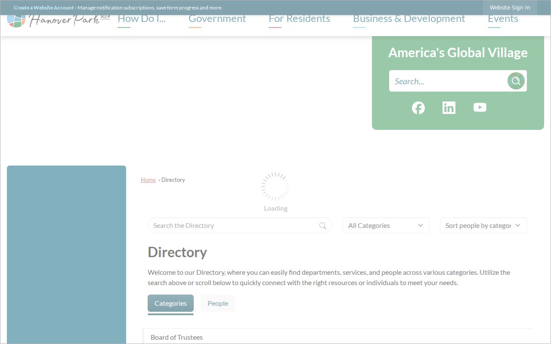The width and height of the screenshot is (551, 344).
Task: Click the Website Sign In button
Action: coord(510,7)
